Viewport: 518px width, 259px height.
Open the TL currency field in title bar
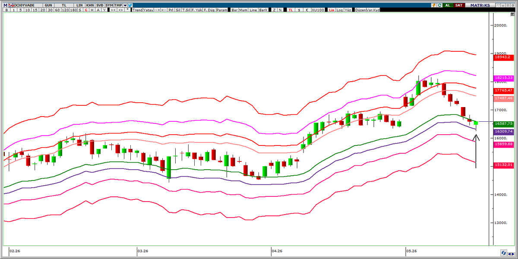point(63,5)
